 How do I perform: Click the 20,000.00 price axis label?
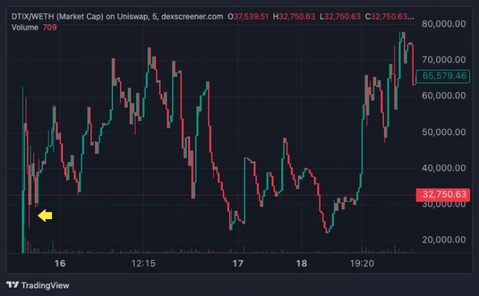[444, 240]
